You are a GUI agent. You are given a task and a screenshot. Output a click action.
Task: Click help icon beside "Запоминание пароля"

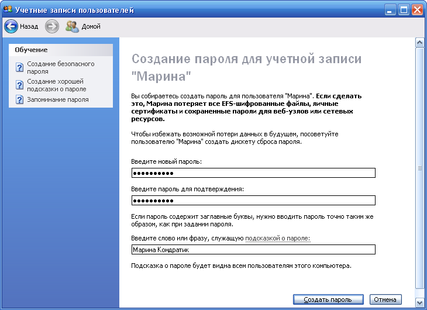coord(19,99)
